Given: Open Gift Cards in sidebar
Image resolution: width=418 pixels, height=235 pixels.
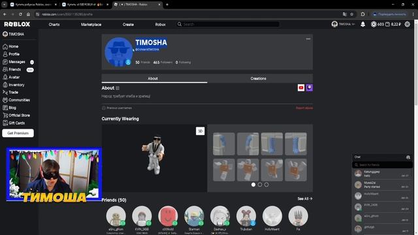Looking at the screenshot, I should click(14, 123).
